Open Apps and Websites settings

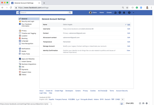[28, 59]
